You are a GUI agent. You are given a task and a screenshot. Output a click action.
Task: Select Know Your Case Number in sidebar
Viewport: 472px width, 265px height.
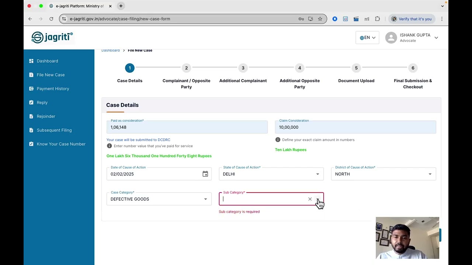click(61, 144)
